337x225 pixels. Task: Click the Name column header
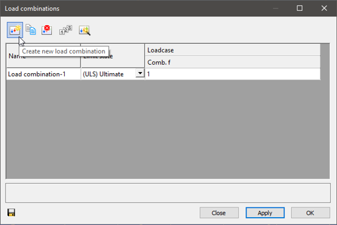(x=43, y=56)
